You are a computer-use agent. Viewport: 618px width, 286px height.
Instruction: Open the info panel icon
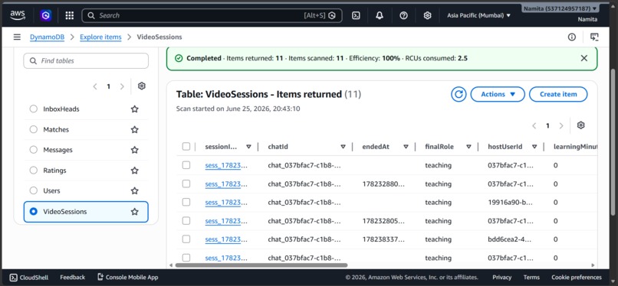point(571,37)
